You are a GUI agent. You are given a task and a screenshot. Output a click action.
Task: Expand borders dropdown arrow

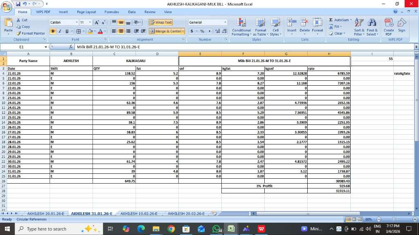click(83, 31)
